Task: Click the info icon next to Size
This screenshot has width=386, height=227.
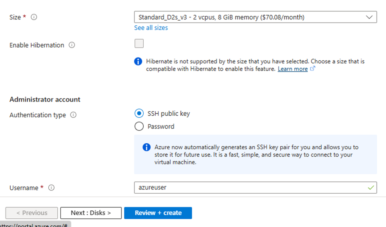Action: 34,17
